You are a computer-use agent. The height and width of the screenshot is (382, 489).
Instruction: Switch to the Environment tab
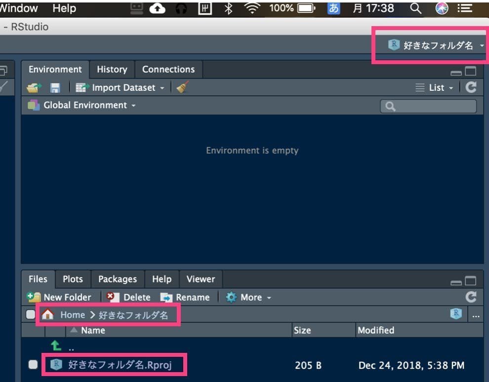click(x=55, y=69)
